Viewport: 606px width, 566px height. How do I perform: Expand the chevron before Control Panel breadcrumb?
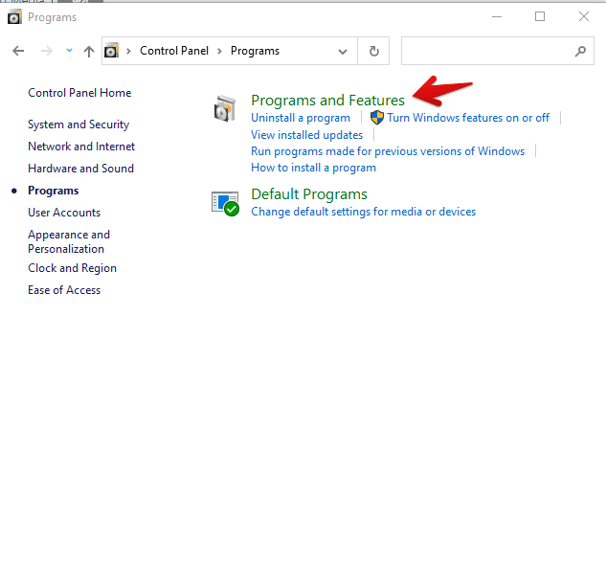coord(128,51)
